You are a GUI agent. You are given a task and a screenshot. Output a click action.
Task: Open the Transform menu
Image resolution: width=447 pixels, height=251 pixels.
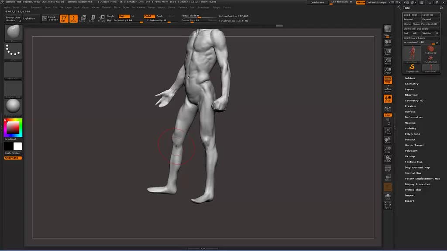[203, 7]
